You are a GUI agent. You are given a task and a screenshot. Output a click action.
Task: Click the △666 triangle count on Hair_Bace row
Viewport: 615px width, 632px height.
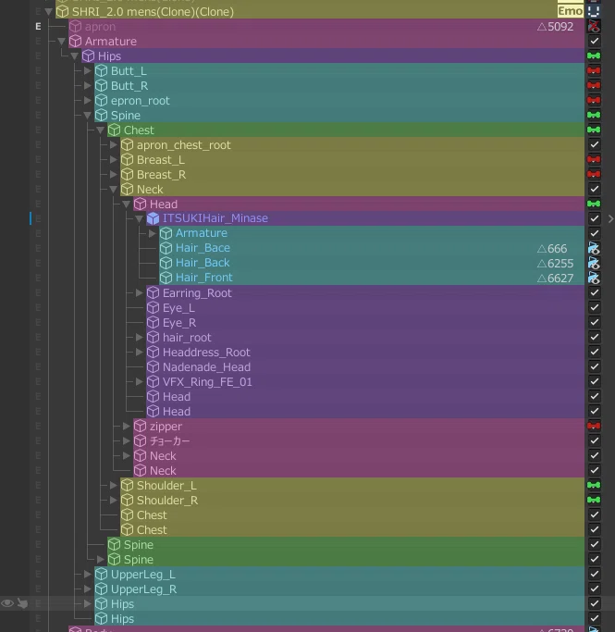(x=552, y=248)
